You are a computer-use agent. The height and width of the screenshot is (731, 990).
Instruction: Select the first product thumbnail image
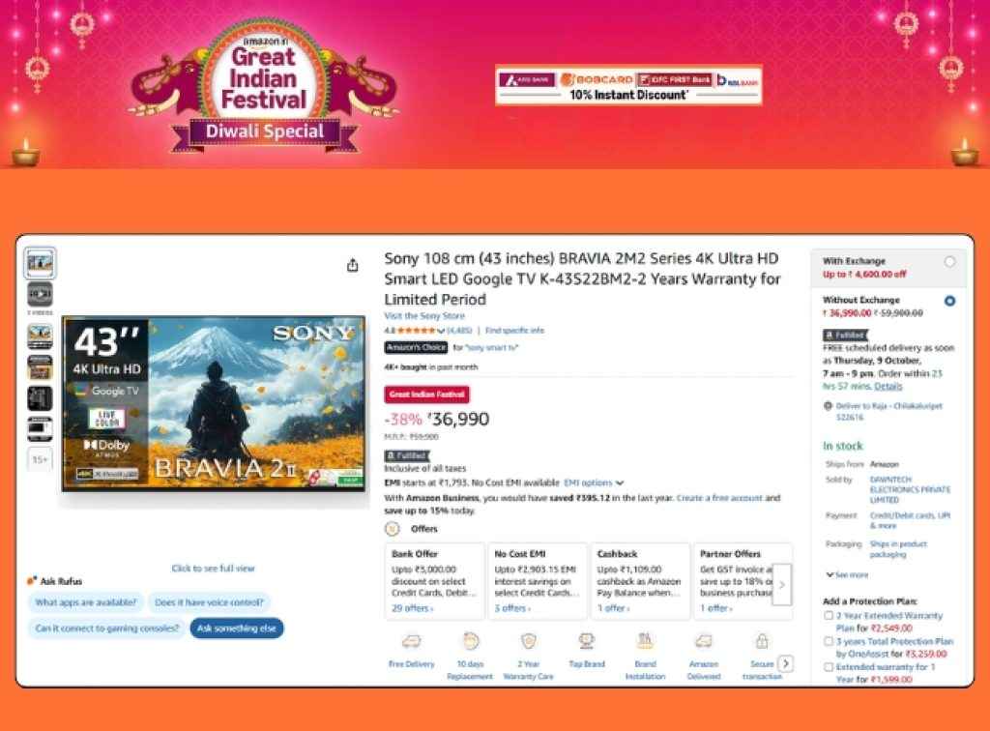point(40,263)
